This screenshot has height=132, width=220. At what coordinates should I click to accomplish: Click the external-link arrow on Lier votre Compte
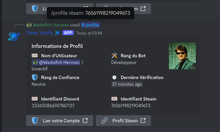click(x=85, y=121)
